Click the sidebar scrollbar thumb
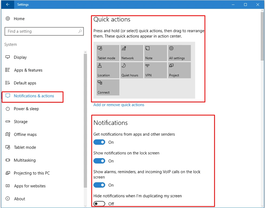The width and height of the screenshot is (265, 208). pyautogui.click(x=85, y=121)
